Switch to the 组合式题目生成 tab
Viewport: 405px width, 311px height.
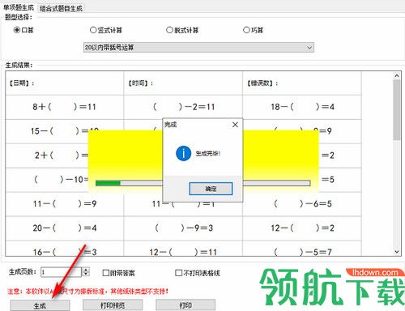coord(61,8)
